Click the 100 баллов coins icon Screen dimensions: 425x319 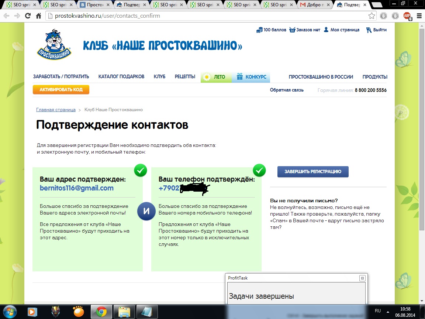[259, 30]
